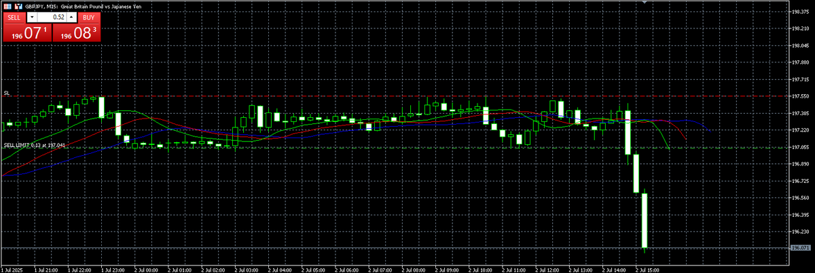The height and width of the screenshot is (273, 815).
Task: Click price scale value 197.385
Action: 800,114
